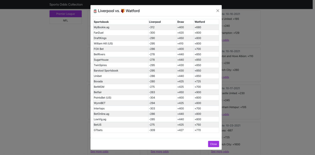This screenshot has width=315, height=155.
Task: Select the GTbets row
Action: (x=98, y=130)
